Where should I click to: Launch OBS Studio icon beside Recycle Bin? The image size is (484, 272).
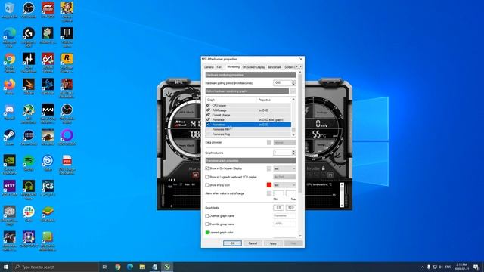click(x=29, y=10)
